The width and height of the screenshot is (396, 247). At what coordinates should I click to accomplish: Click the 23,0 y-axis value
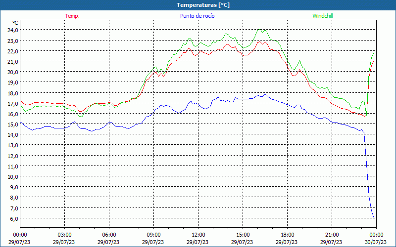tap(13, 41)
